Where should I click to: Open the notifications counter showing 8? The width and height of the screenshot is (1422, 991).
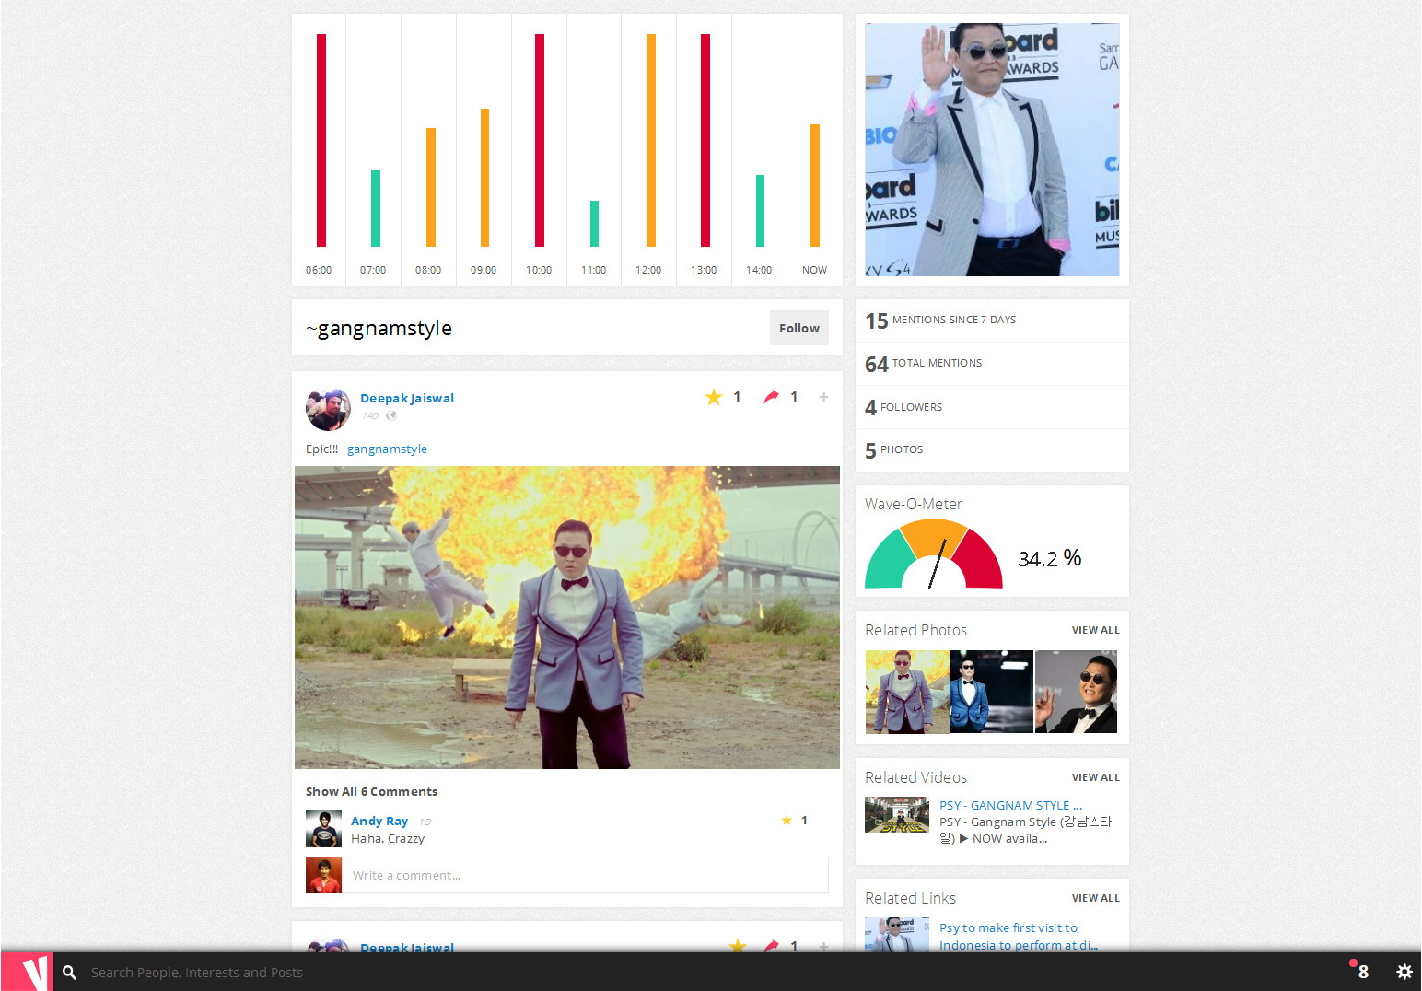pos(1359,971)
